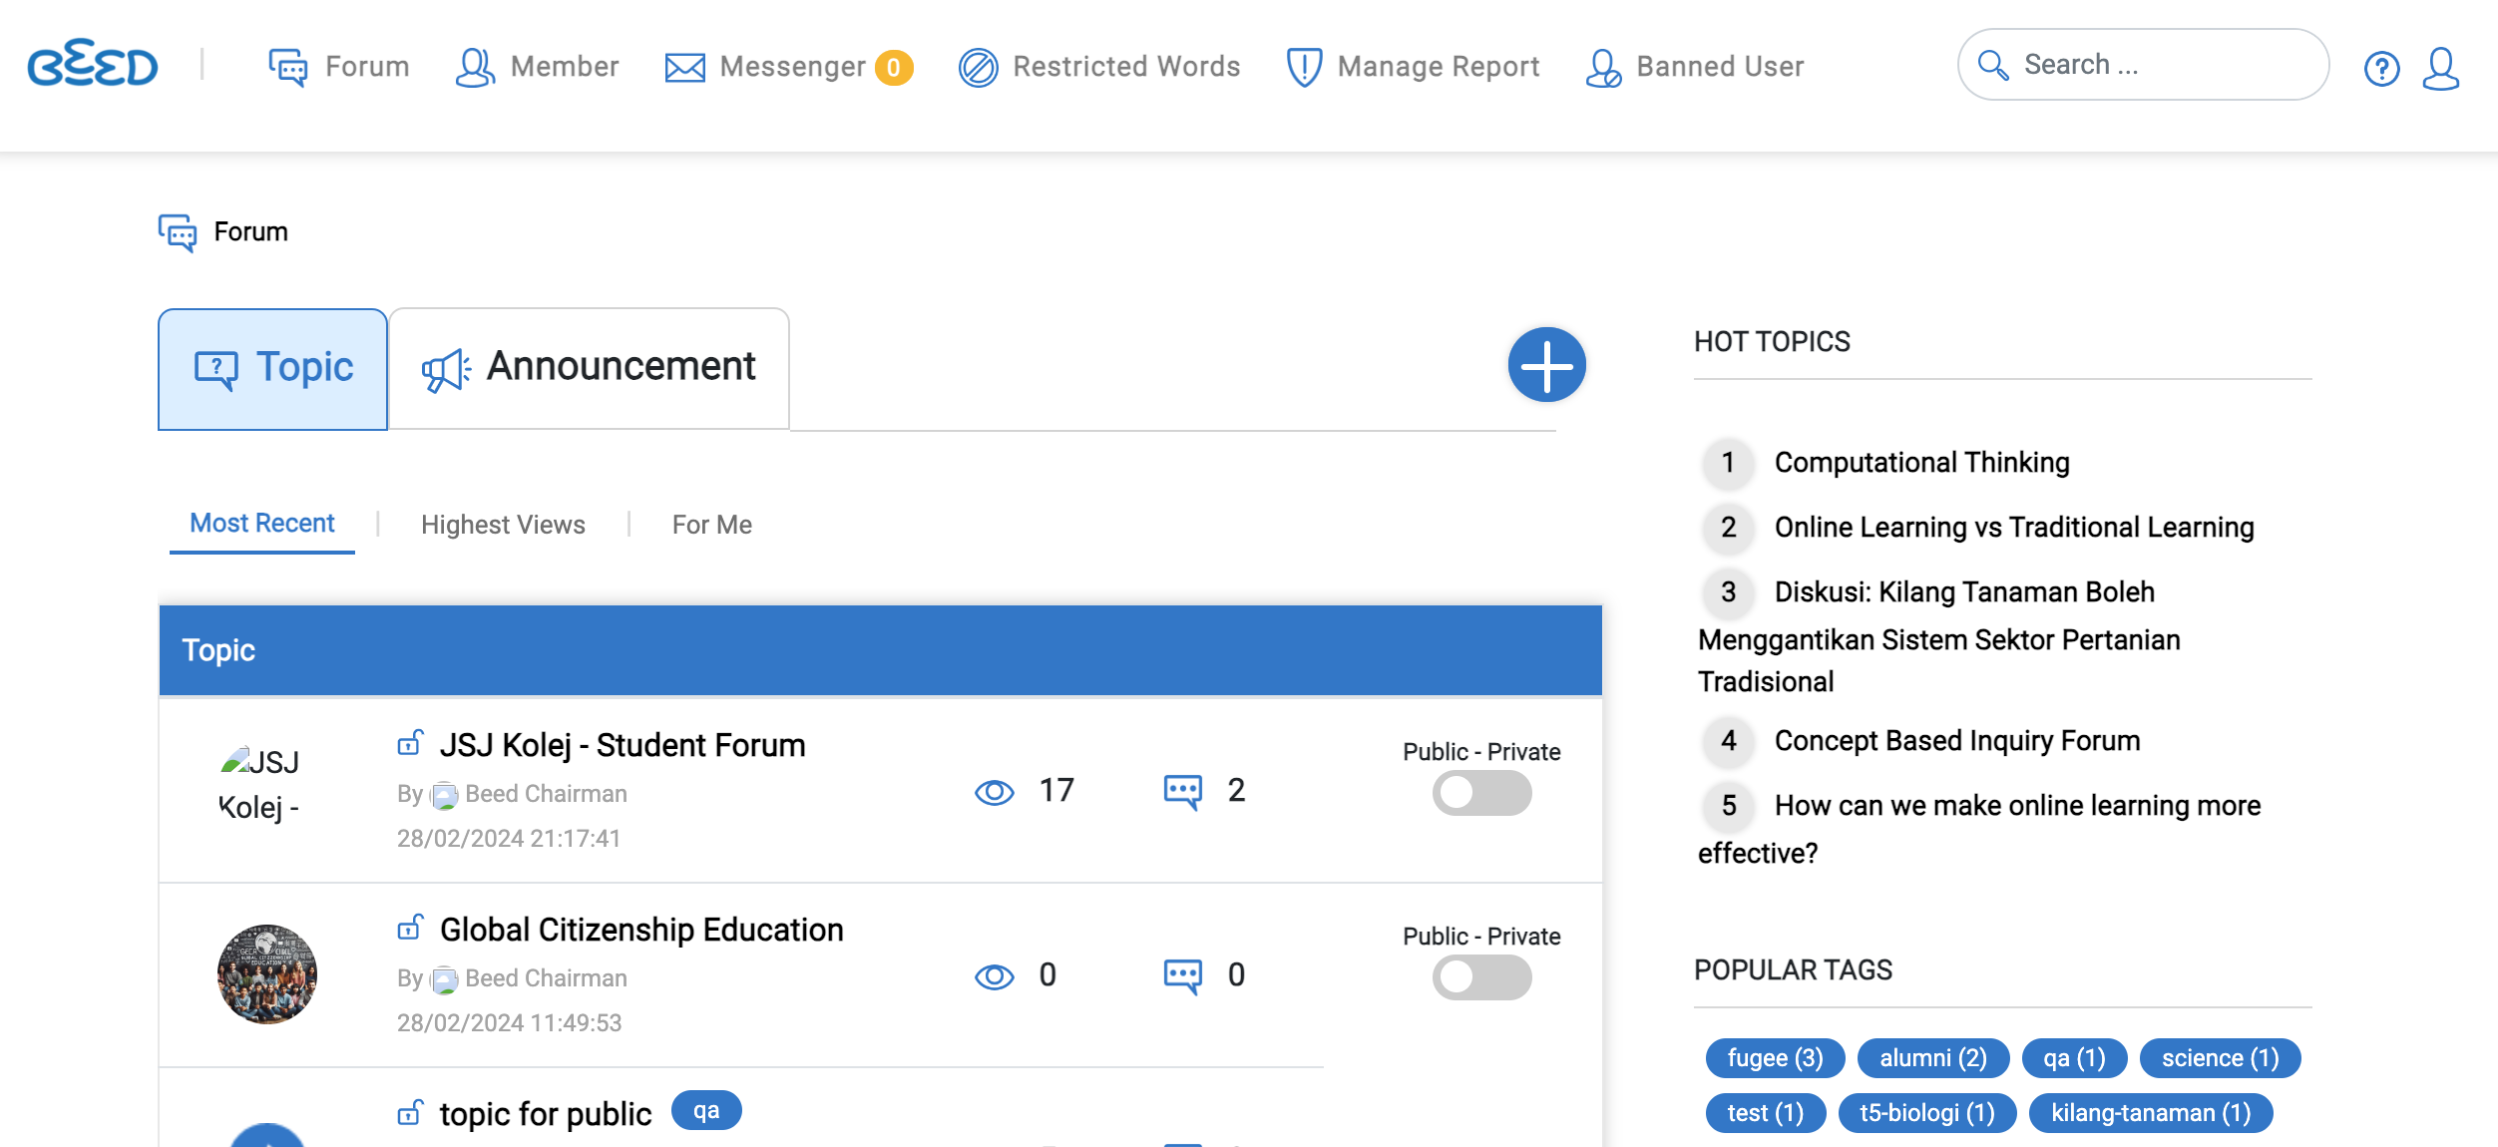The width and height of the screenshot is (2498, 1147).
Task: Open the help question mark icon
Action: (x=2381, y=68)
